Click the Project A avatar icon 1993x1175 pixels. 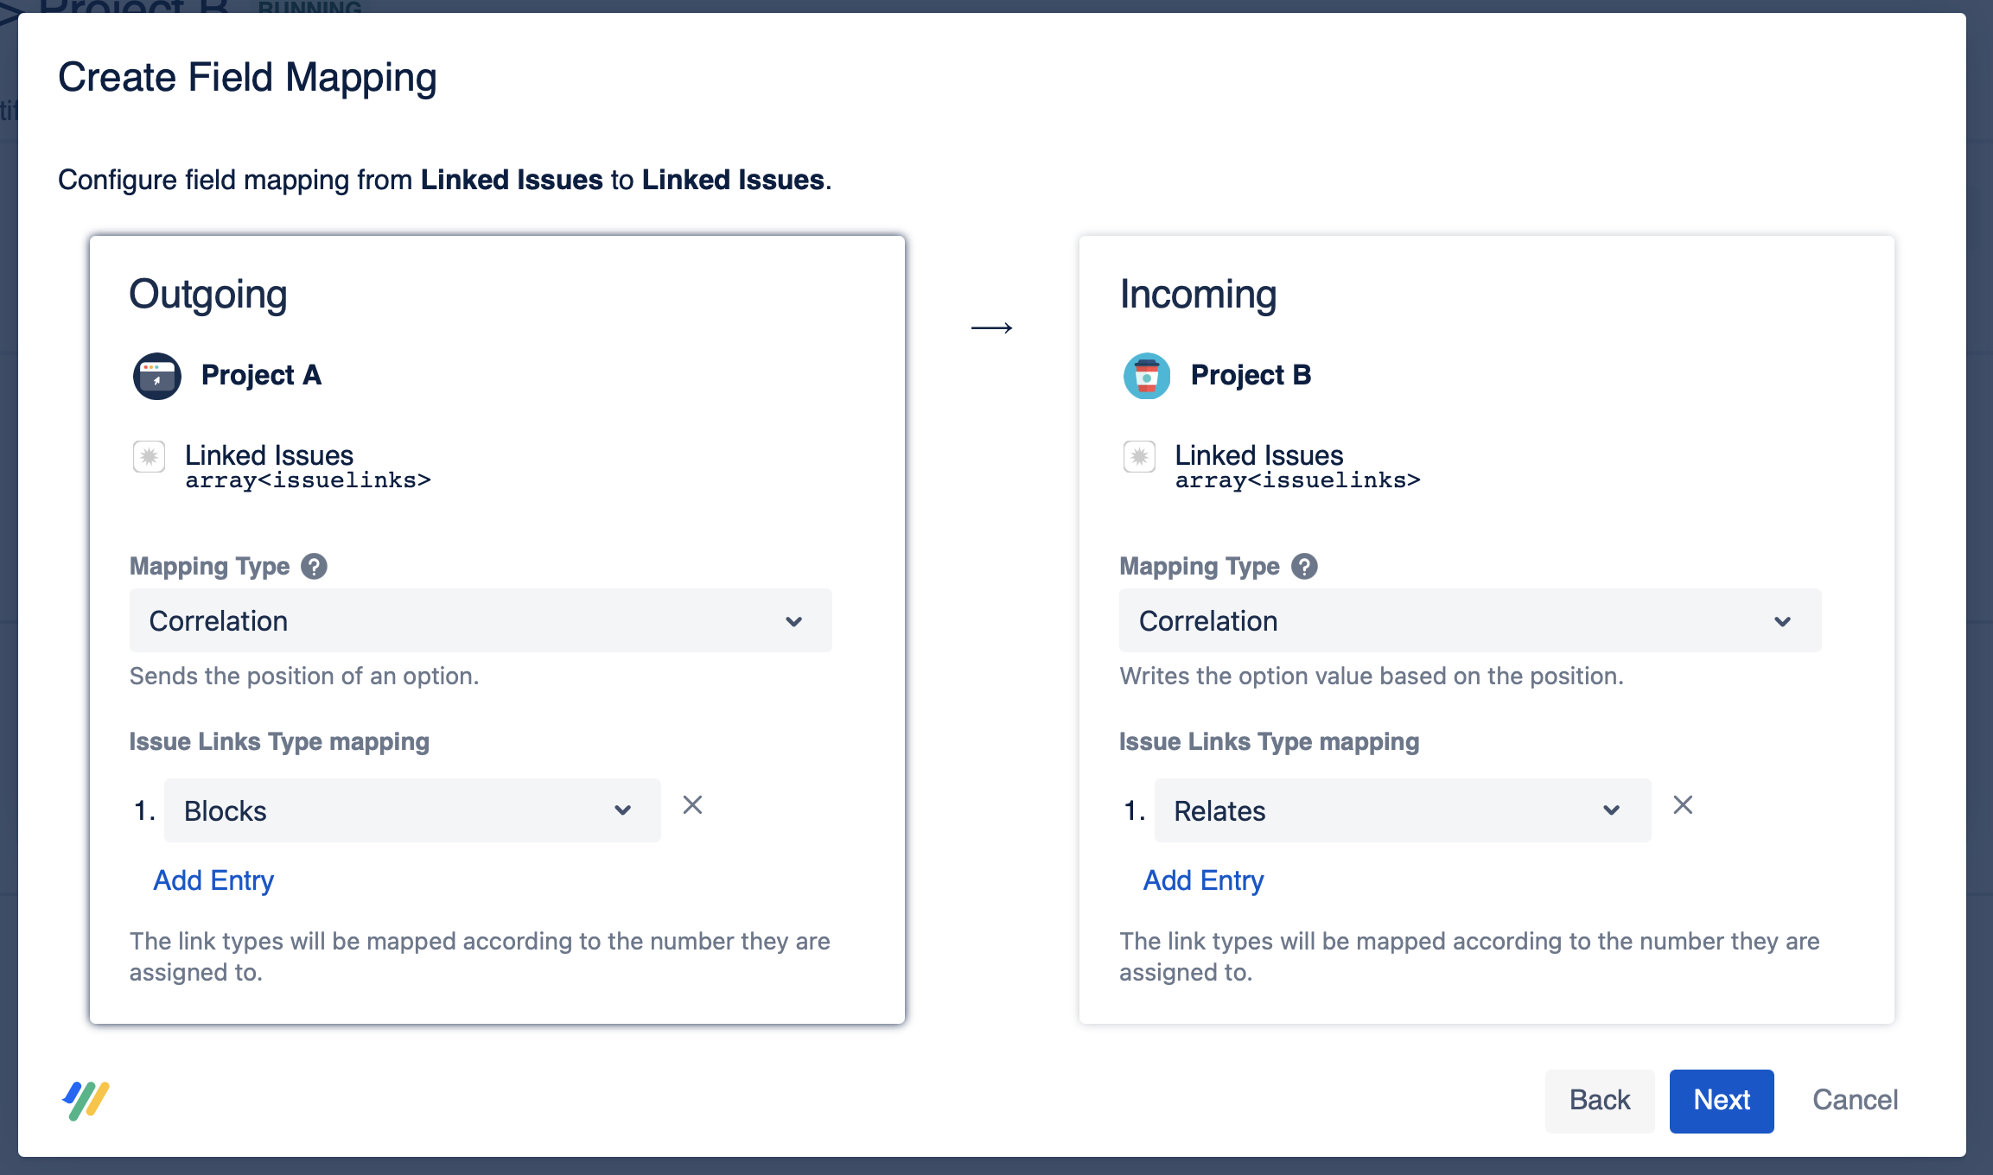[x=156, y=376]
